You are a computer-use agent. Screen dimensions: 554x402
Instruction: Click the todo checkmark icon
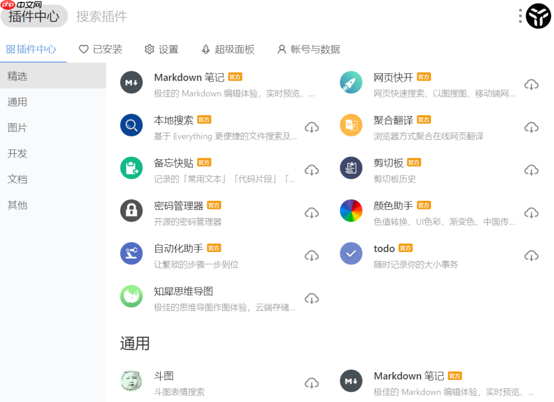tap(351, 254)
